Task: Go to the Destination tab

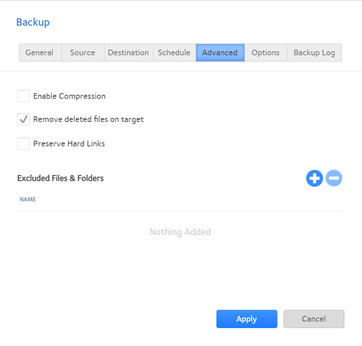Action: tap(128, 53)
